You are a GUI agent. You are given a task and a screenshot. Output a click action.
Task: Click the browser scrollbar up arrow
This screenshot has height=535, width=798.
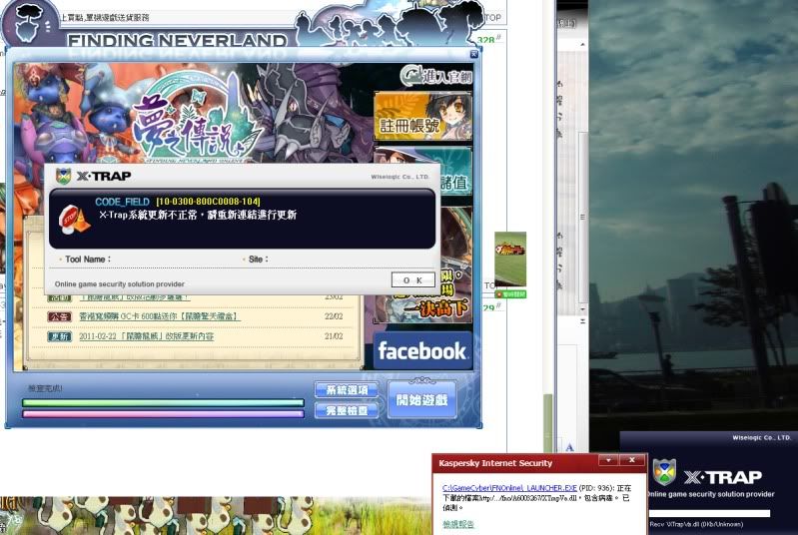[x=582, y=45]
